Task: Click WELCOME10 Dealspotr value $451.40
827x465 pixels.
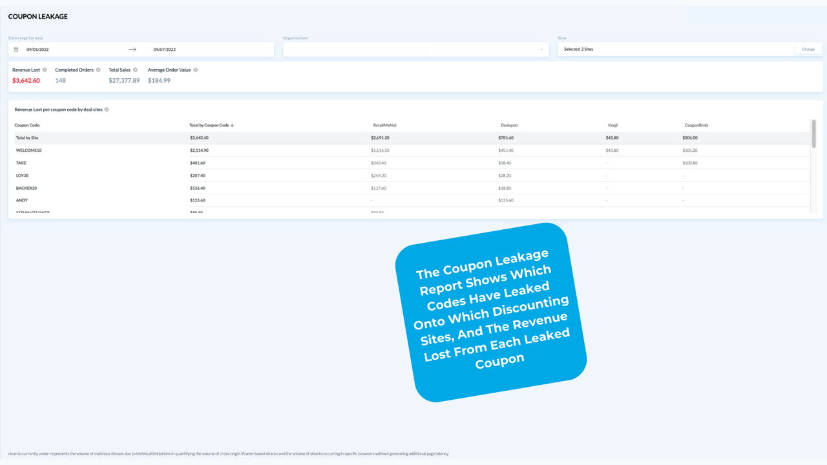Action: tap(506, 150)
